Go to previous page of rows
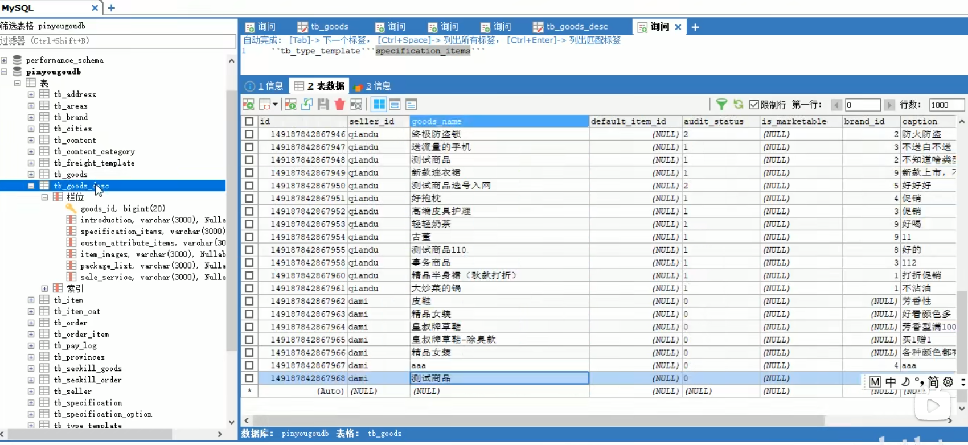Viewport: 968px width, 445px height. 836,105
